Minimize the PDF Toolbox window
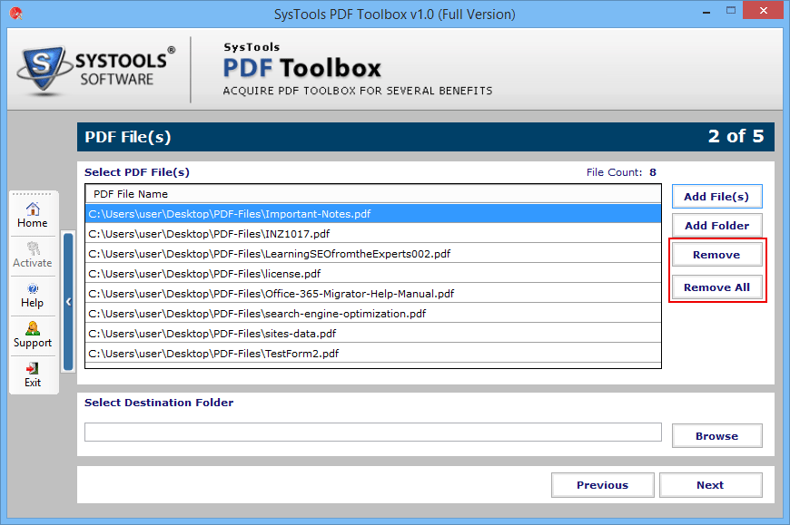Screen dimensions: 790x525 pyautogui.click(x=706, y=12)
